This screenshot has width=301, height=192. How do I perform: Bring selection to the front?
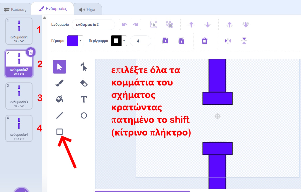(x=230, y=25)
